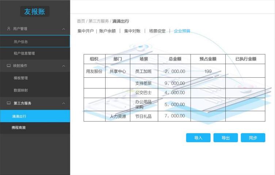Collapse the 用户管理 section chevron

tap(64, 29)
